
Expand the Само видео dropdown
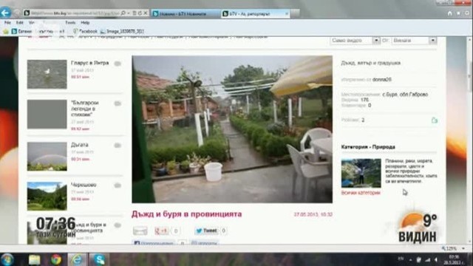[x=376, y=41]
